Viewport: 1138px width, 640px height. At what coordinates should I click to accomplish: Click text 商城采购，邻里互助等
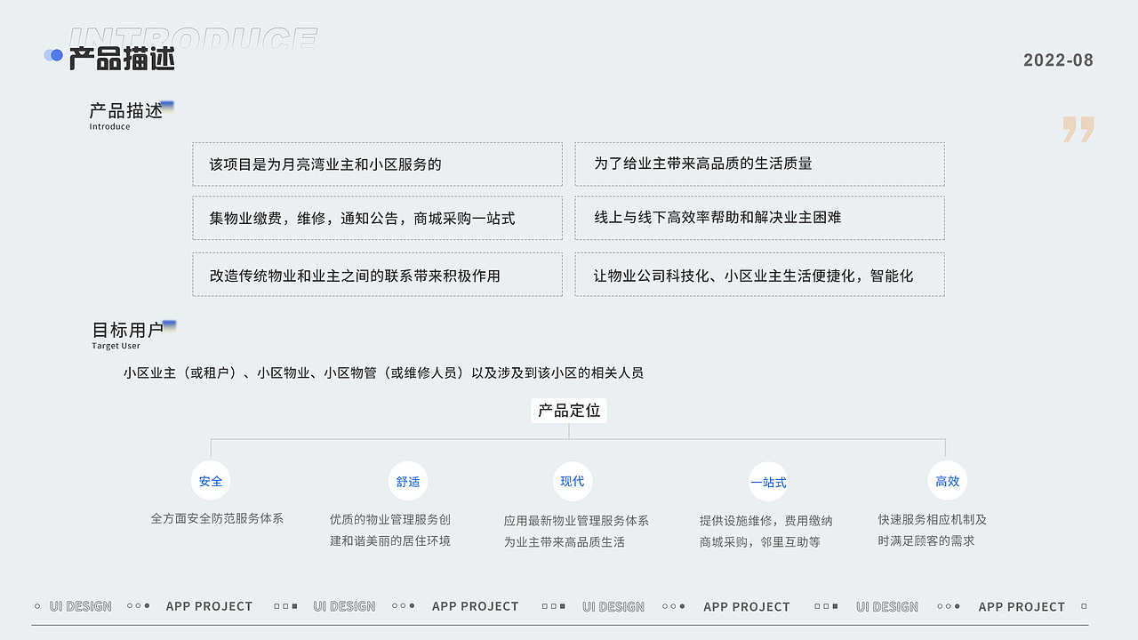(760, 542)
